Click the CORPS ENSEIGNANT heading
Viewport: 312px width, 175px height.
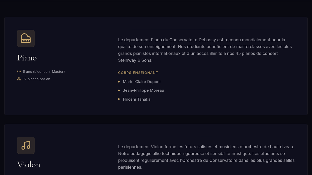click(138, 73)
